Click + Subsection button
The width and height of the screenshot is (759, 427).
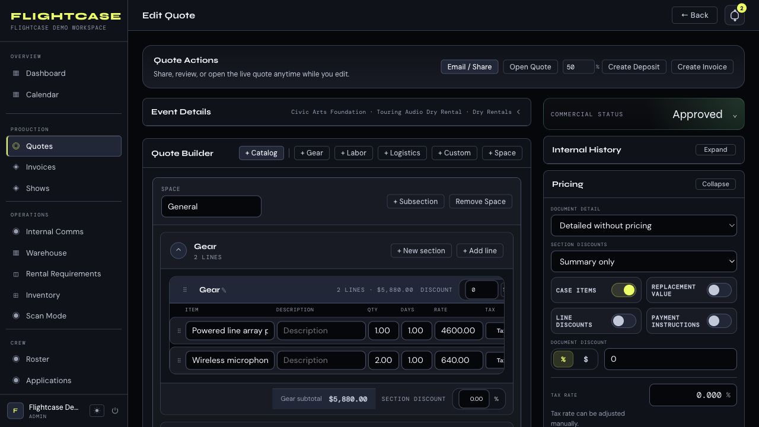(416, 202)
